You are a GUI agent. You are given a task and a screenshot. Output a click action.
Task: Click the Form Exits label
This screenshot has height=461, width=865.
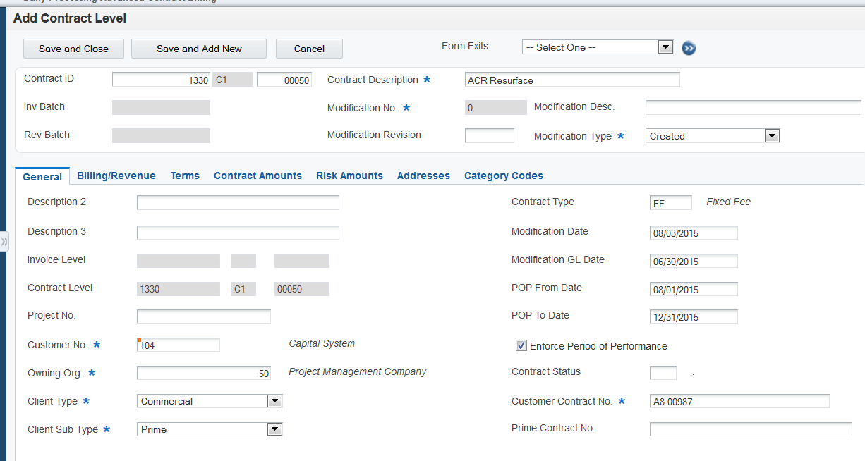pos(465,46)
